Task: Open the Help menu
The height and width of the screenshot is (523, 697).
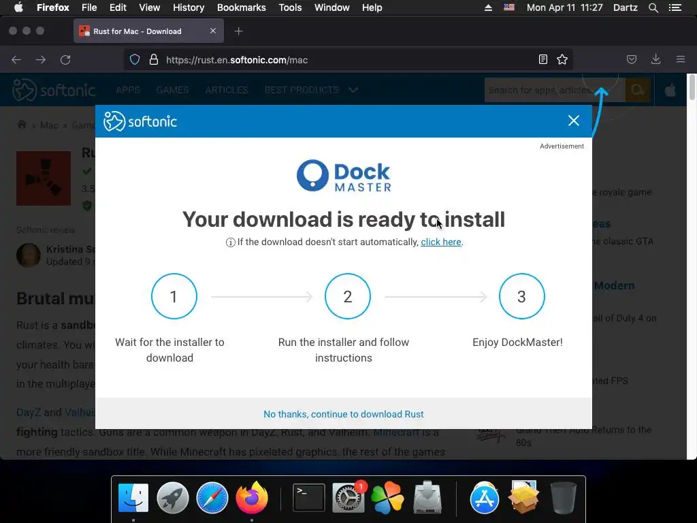Action: coord(372,7)
